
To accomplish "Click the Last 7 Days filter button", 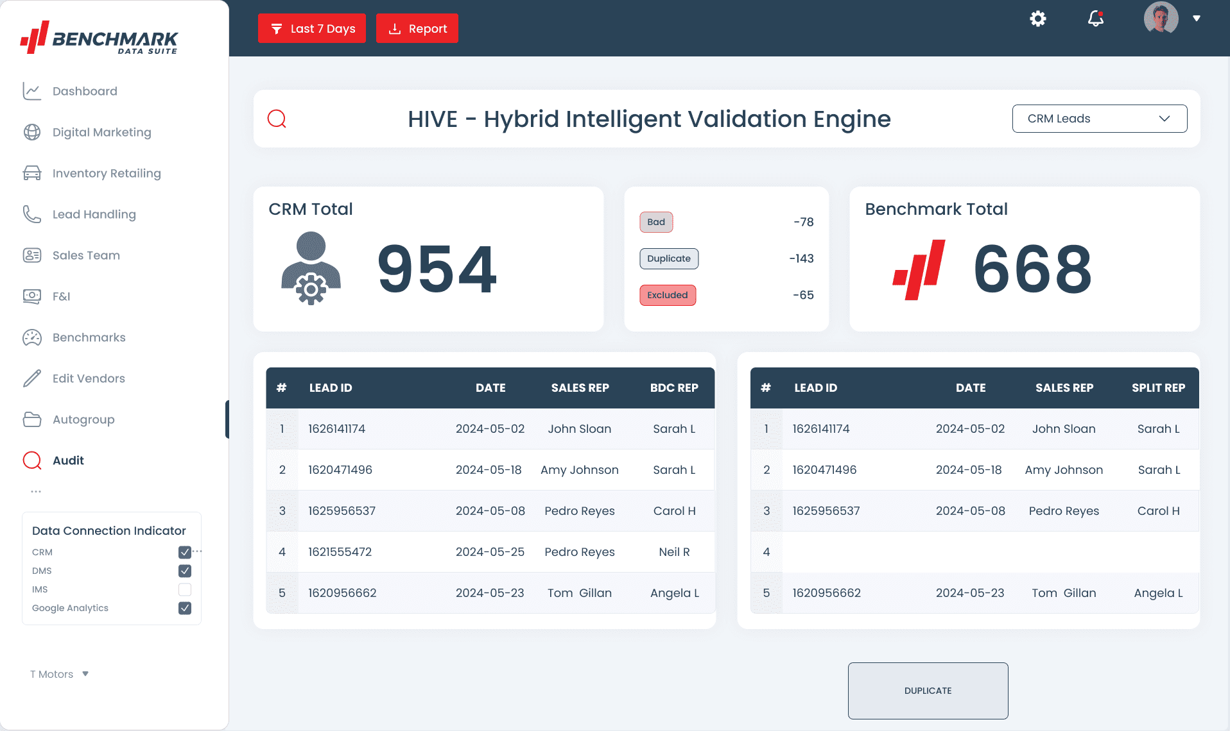I will (312, 28).
